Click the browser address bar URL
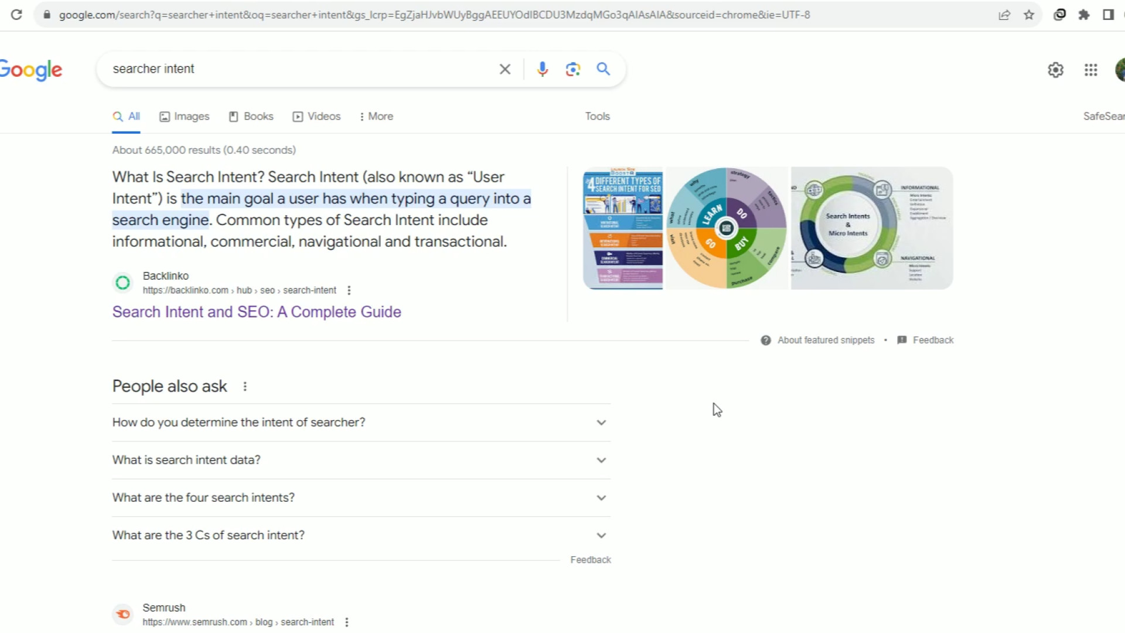 (434, 15)
